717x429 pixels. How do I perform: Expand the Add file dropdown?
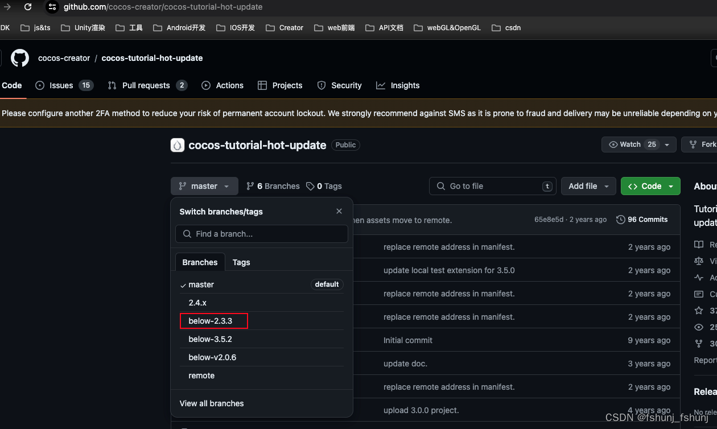tap(589, 186)
